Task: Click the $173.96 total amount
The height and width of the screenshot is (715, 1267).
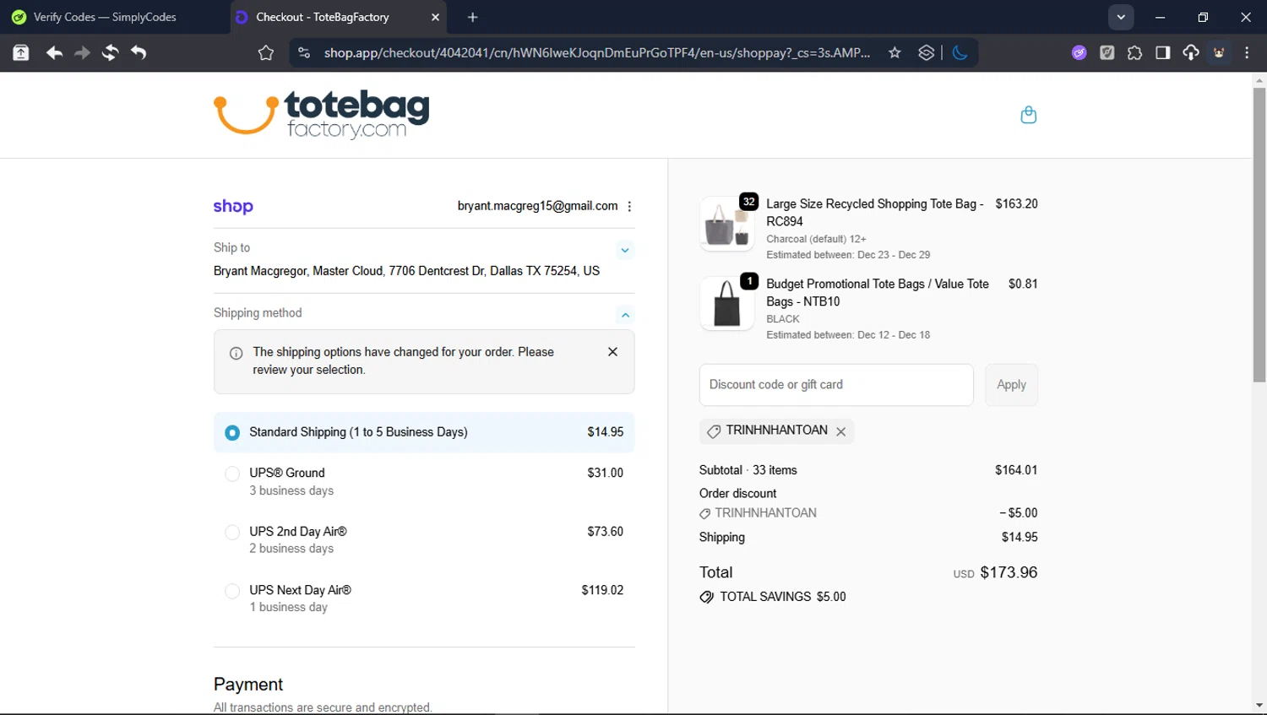Action: [x=1009, y=572]
